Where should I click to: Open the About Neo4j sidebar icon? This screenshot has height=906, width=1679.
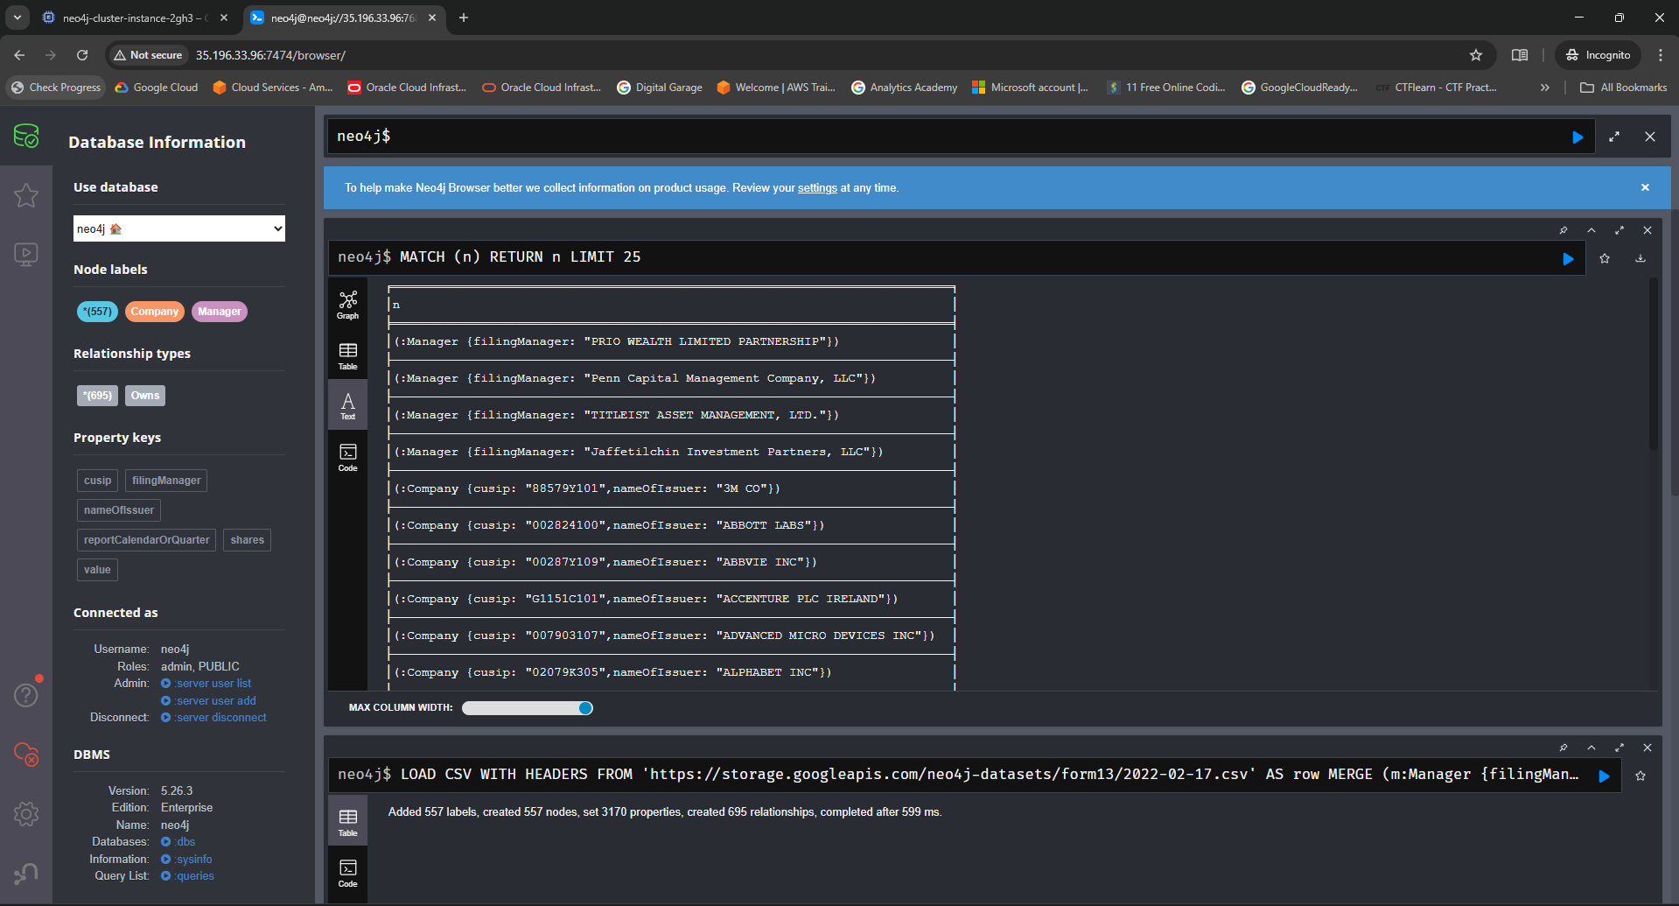[x=26, y=873]
